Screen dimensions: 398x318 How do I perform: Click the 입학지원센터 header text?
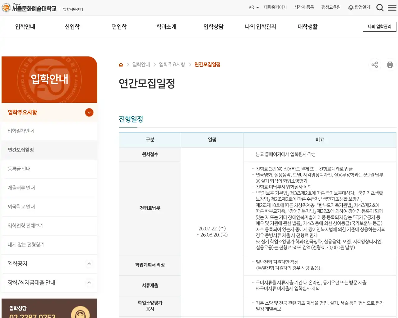pyautogui.click(x=73, y=9)
